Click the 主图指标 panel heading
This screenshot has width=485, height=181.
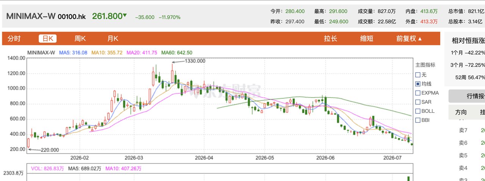click(425, 65)
